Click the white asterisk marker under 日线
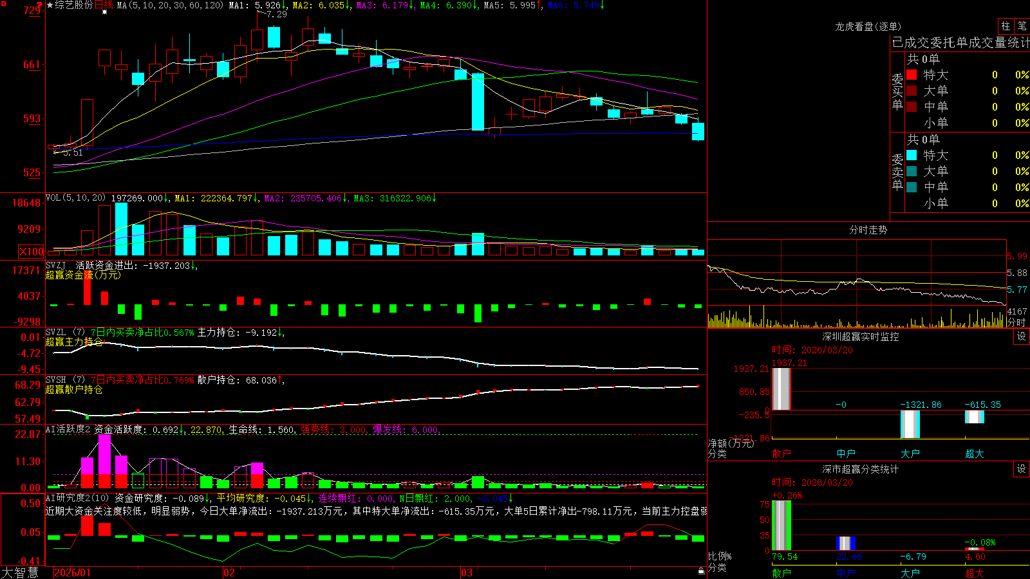The image size is (1030, 579). pyautogui.click(x=105, y=13)
